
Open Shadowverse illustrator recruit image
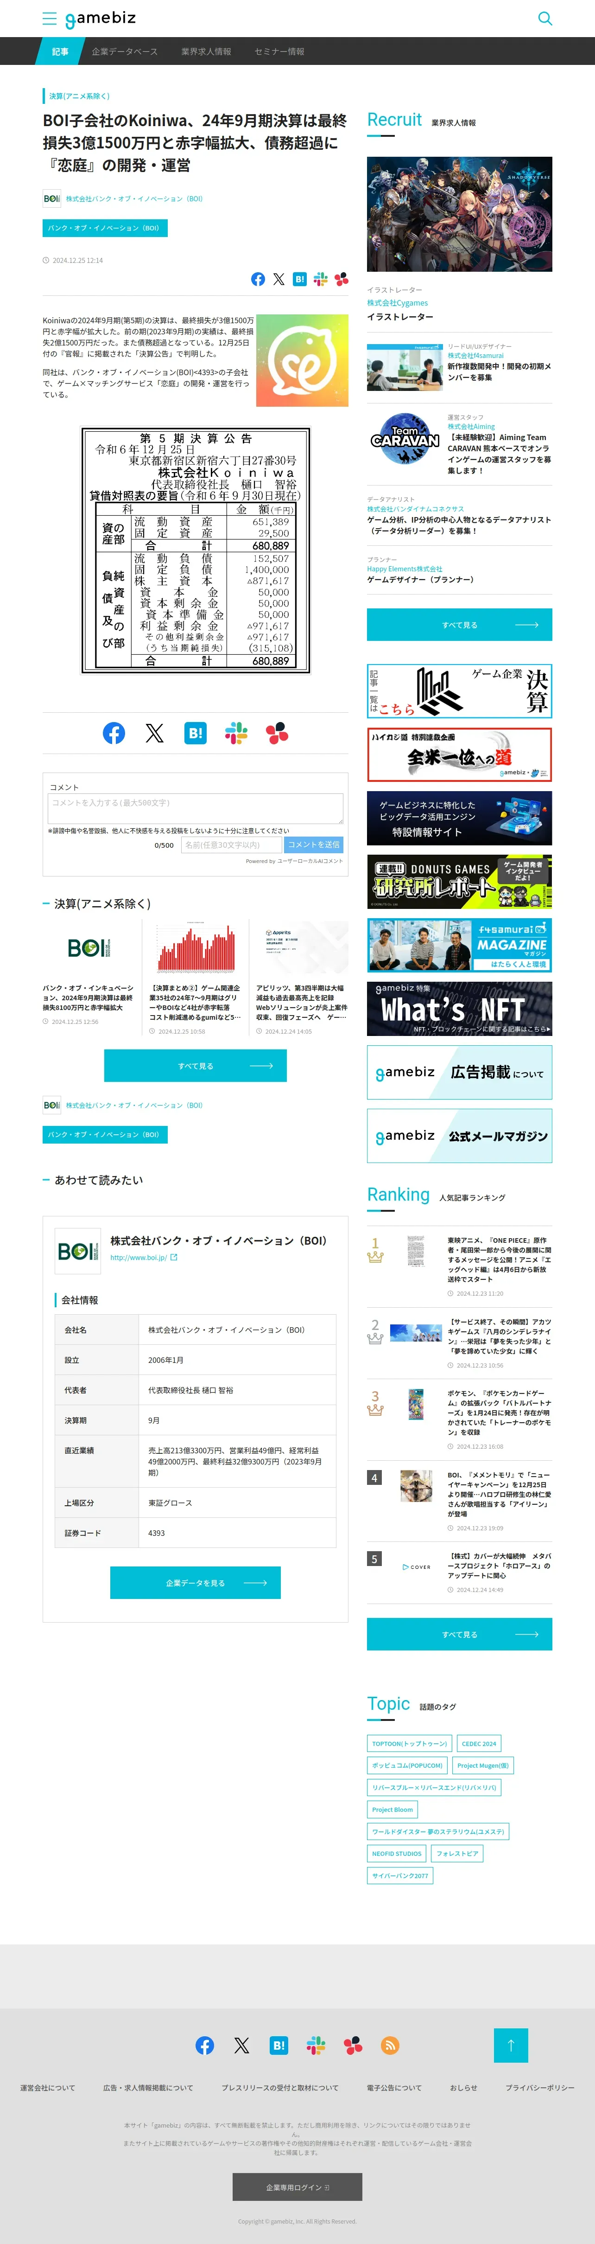tap(459, 214)
